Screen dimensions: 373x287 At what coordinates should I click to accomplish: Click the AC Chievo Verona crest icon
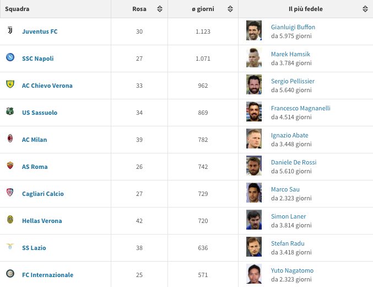[x=10, y=84]
